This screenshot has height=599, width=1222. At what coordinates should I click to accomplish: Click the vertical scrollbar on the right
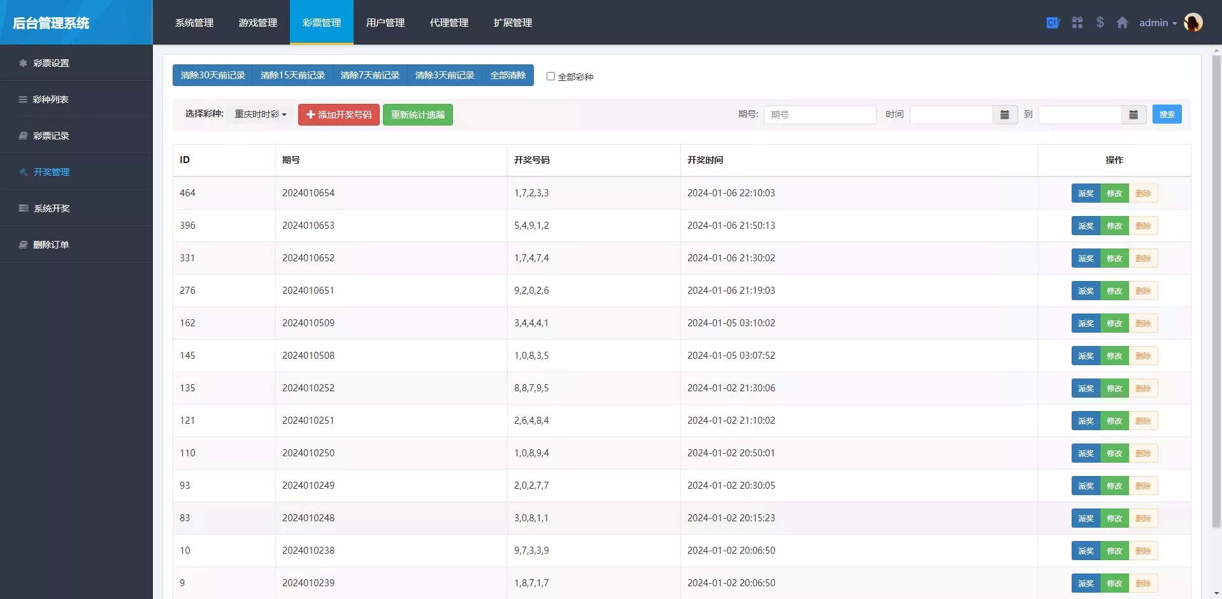[x=1216, y=287]
